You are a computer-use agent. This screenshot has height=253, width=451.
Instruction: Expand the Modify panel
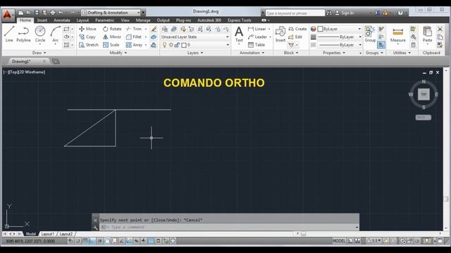118,53
